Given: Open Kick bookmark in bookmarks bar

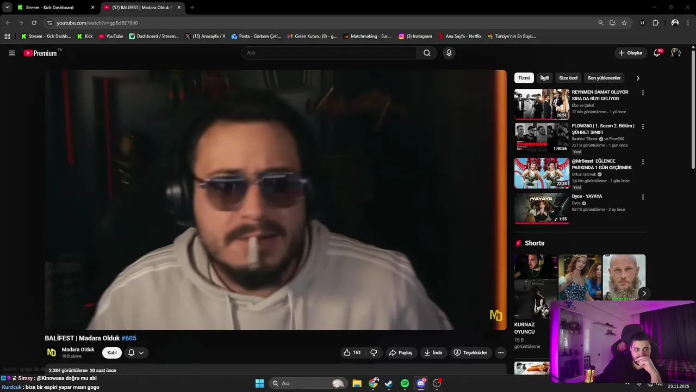Looking at the screenshot, I should tap(85, 36).
